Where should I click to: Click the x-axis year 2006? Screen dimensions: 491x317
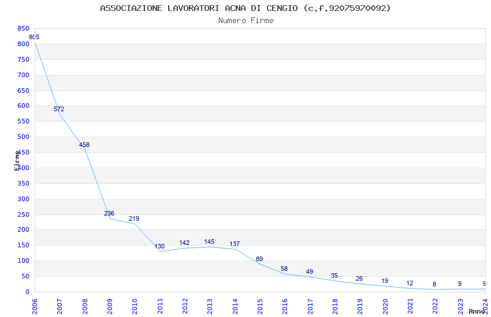point(35,307)
